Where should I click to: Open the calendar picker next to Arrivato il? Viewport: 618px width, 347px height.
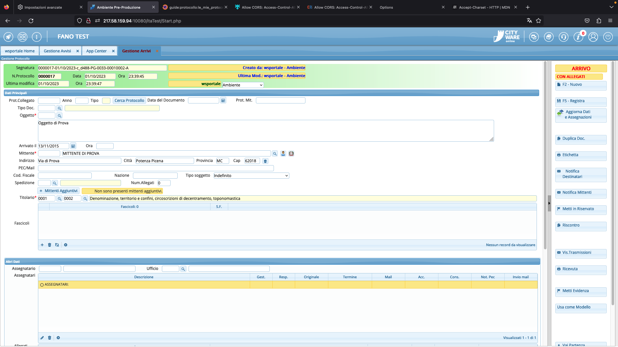[73, 146]
